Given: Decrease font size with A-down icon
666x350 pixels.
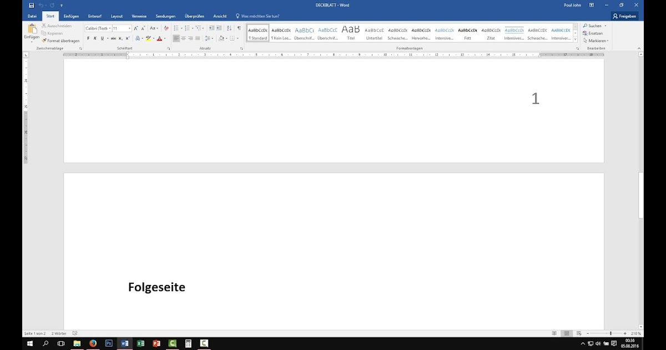Looking at the screenshot, I should point(143,28).
